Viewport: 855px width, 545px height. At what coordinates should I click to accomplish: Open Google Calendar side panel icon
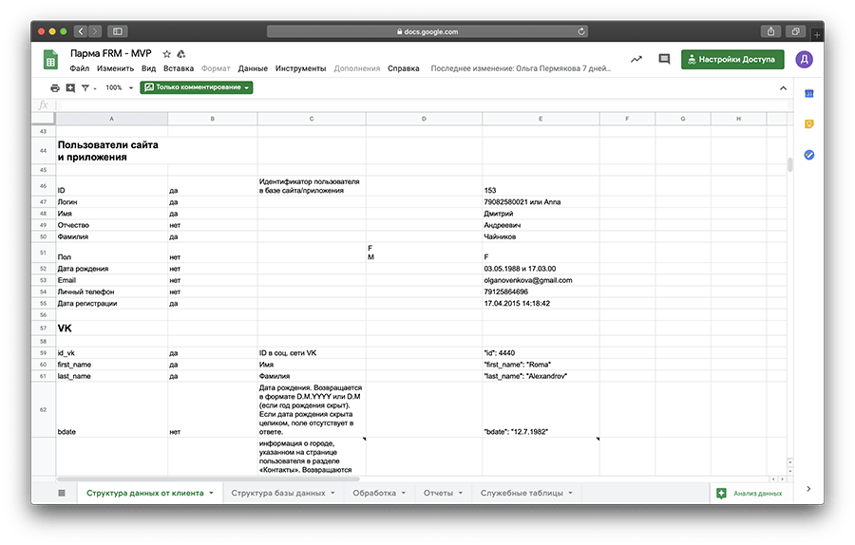(x=808, y=93)
